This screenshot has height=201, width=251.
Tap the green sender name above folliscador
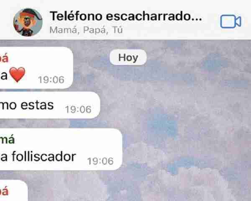[x=7, y=139]
